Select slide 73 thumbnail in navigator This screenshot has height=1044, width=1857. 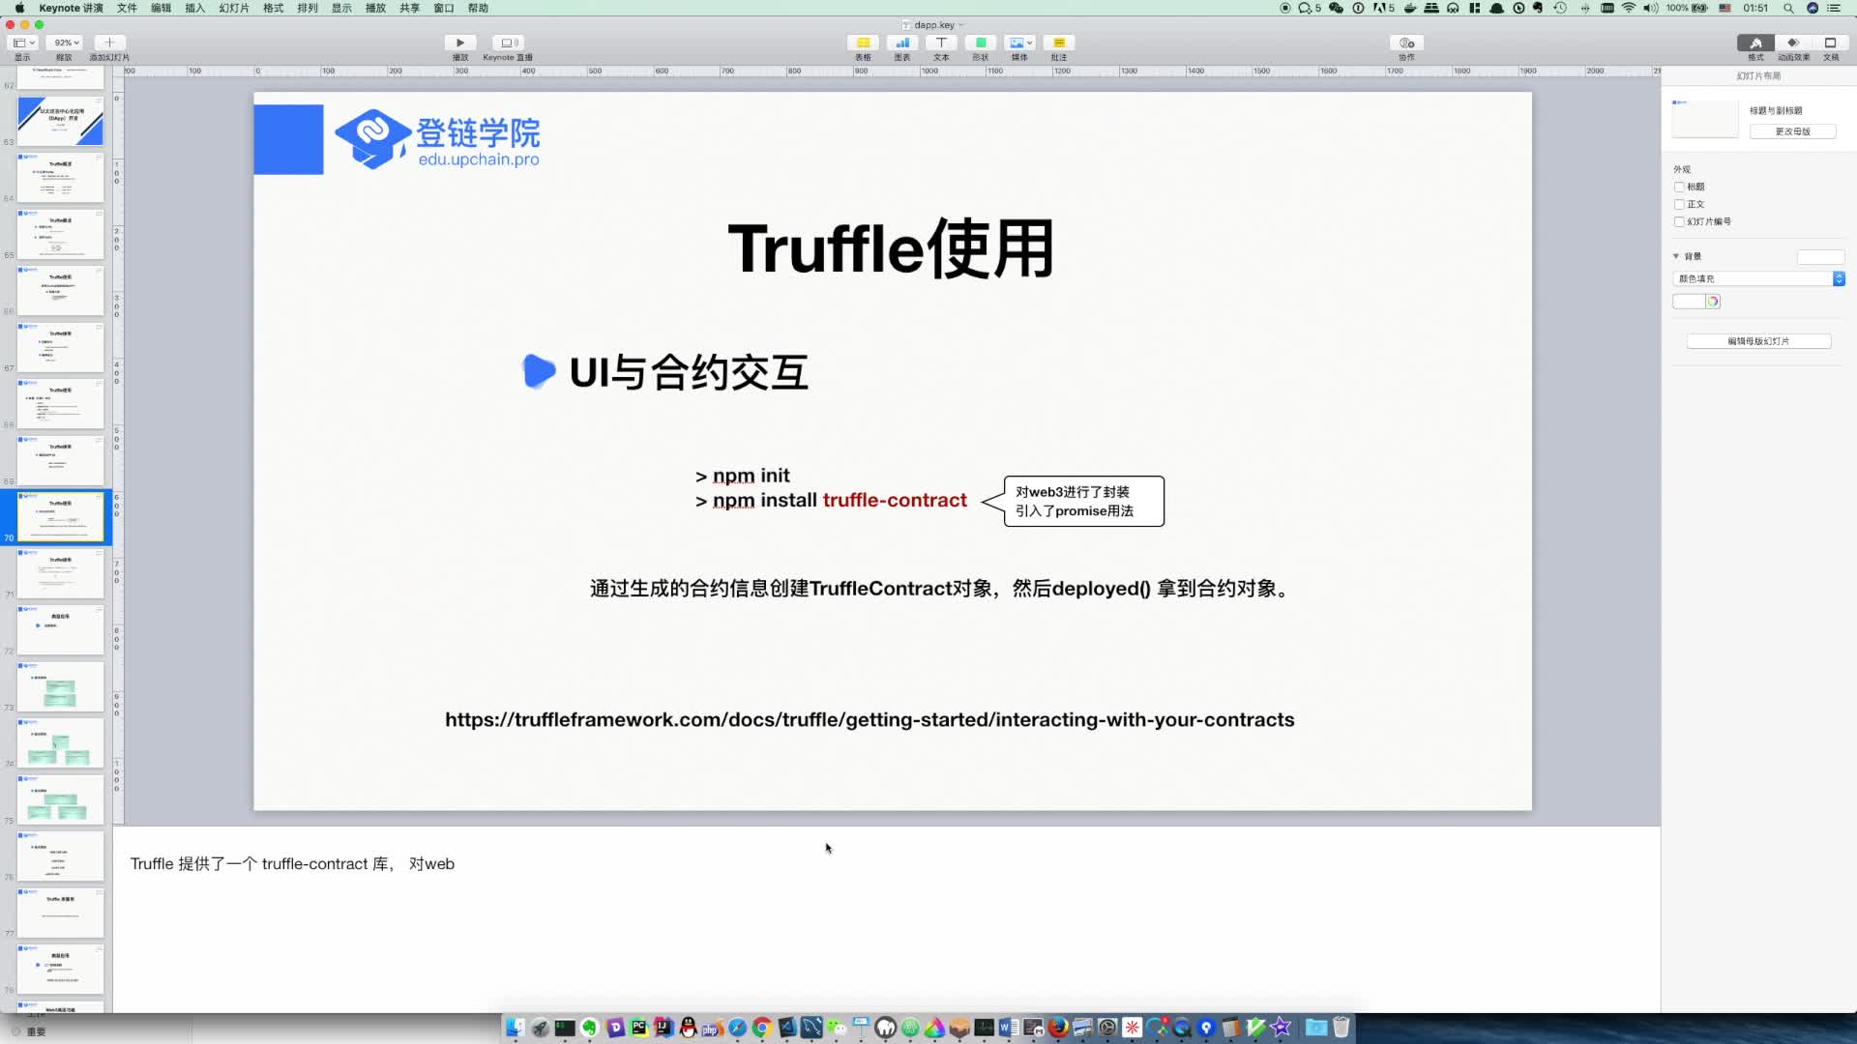coord(60,686)
